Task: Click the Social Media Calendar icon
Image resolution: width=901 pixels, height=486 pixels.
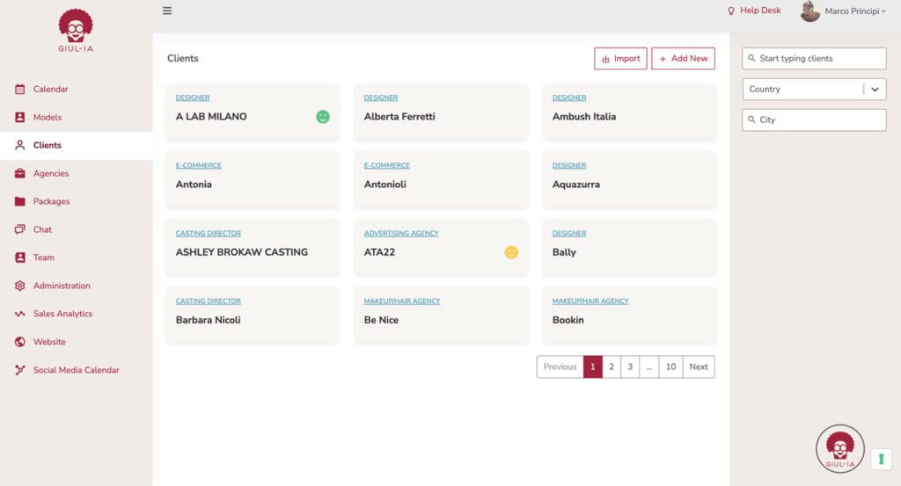Action: [x=20, y=370]
